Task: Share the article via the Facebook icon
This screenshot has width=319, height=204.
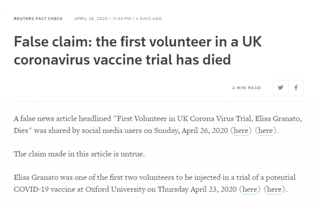Action: [296, 88]
